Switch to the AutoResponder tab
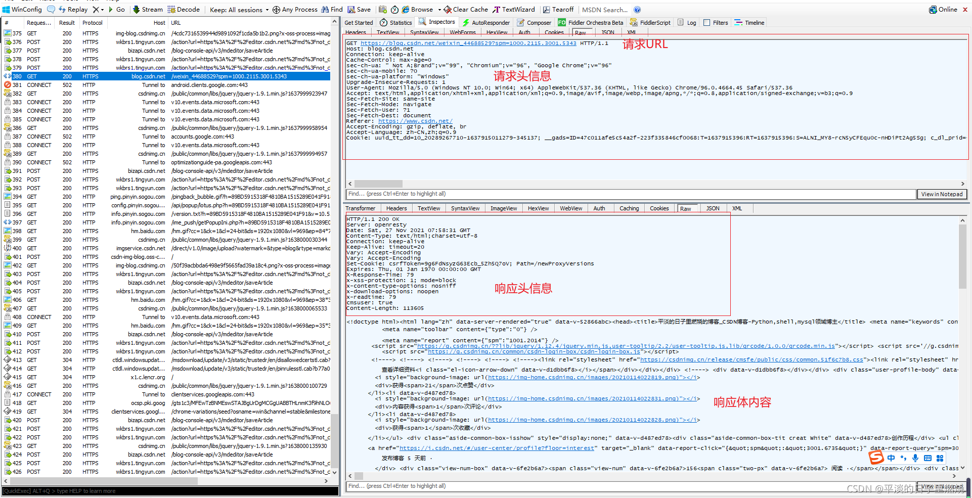The image size is (972, 498). pos(486,22)
